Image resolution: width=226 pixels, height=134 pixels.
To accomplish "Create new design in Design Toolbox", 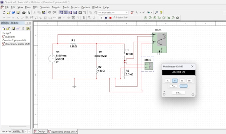I will pyautogui.click(x=3, y=29).
